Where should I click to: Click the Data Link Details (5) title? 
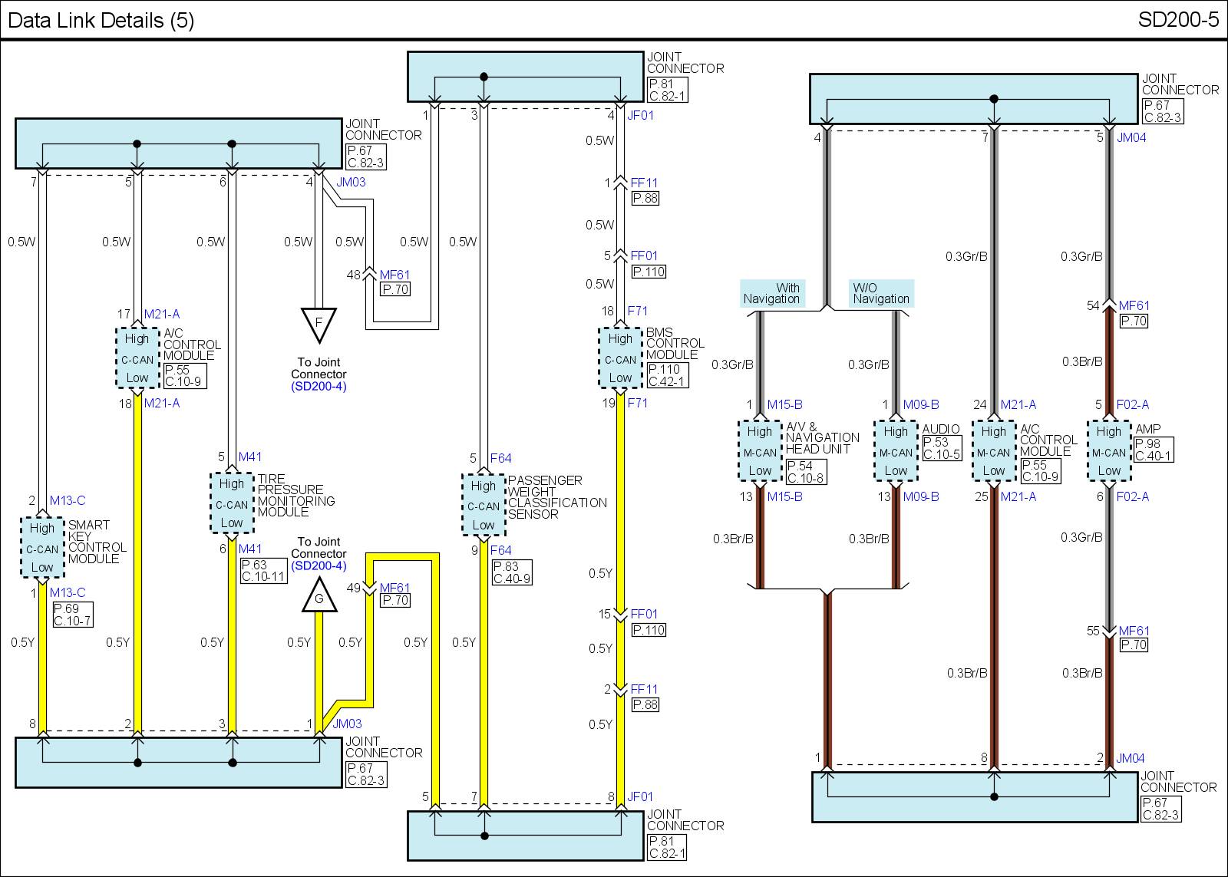tap(101, 20)
